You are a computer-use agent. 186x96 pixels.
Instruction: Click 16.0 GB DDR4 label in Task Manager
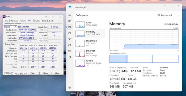click(171, 24)
